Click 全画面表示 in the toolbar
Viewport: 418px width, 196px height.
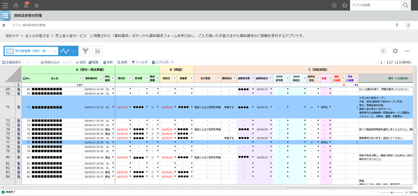[11, 63]
